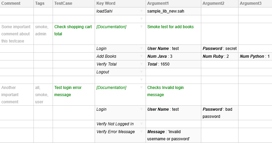Click the 'smoke, admin' tags cell

click(x=42, y=30)
